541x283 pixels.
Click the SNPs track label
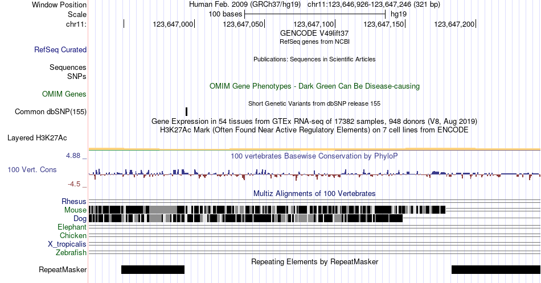click(x=77, y=76)
